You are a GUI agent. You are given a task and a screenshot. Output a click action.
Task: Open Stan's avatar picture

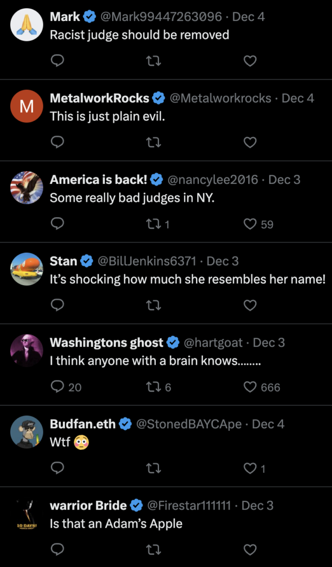(26, 269)
